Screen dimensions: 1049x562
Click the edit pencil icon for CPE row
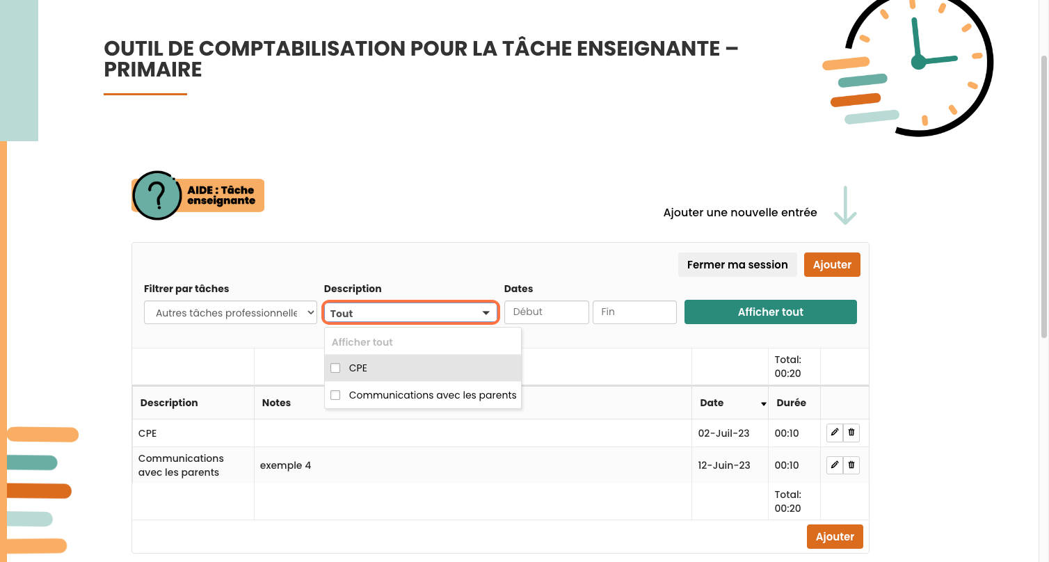835,433
